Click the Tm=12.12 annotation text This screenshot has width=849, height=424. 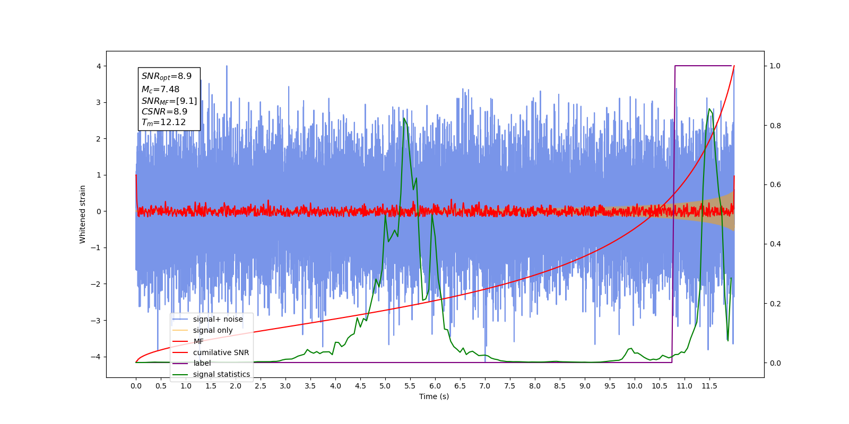(164, 122)
